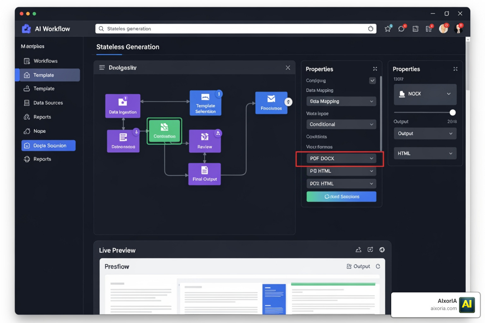Select the Review node

click(x=205, y=141)
